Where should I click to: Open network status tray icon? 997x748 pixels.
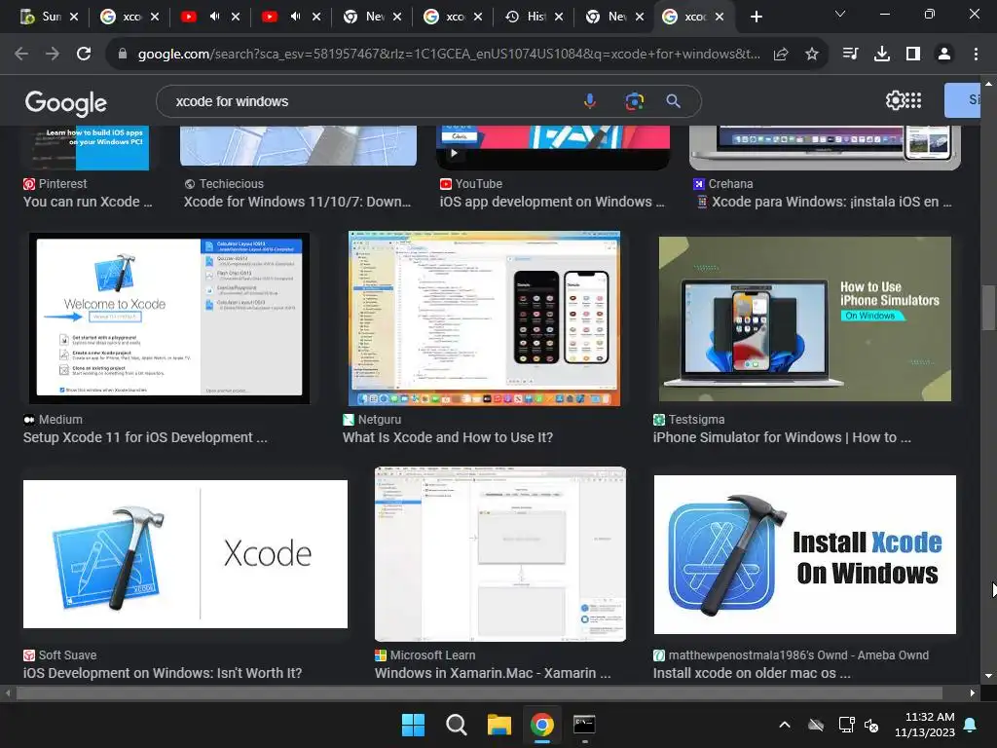[846, 725]
